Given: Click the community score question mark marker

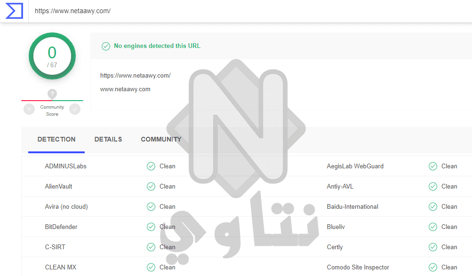Looking at the screenshot, I should click(x=52, y=94).
